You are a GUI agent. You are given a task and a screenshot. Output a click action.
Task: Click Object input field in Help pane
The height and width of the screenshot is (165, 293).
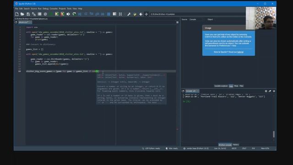(230, 19)
